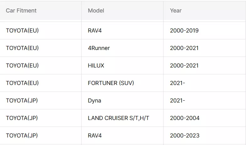Select the FORTUNER (SUV) cell

pos(111,83)
